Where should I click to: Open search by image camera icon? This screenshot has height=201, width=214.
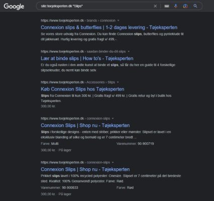185,6
